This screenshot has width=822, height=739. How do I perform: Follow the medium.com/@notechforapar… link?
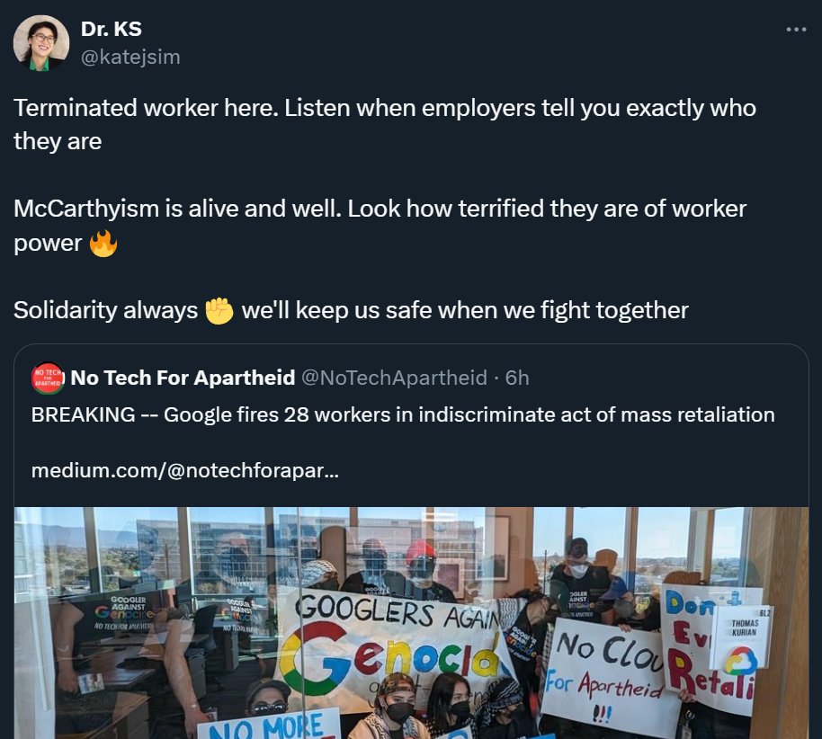[x=185, y=470]
